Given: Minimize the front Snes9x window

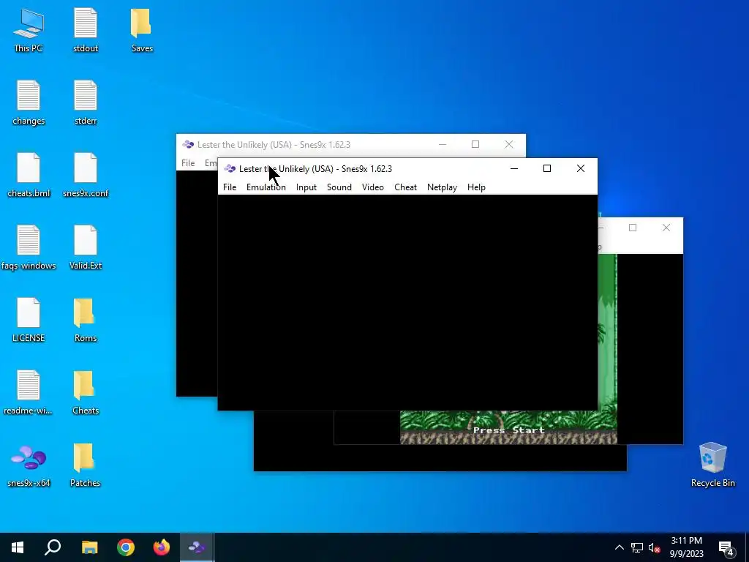Looking at the screenshot, I should (x=514, y=168).
